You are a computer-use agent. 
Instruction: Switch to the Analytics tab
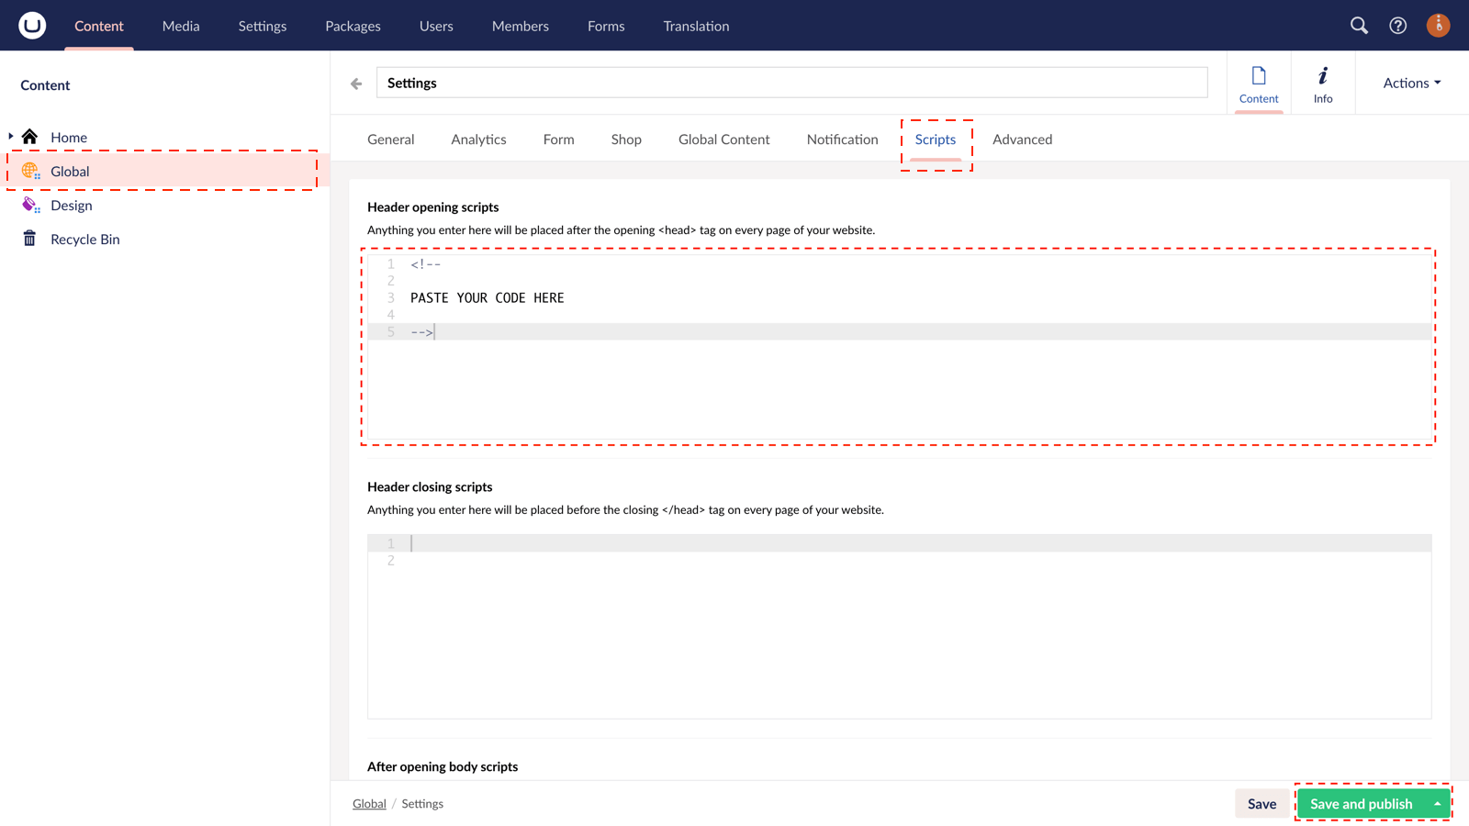tap(478, 139)
